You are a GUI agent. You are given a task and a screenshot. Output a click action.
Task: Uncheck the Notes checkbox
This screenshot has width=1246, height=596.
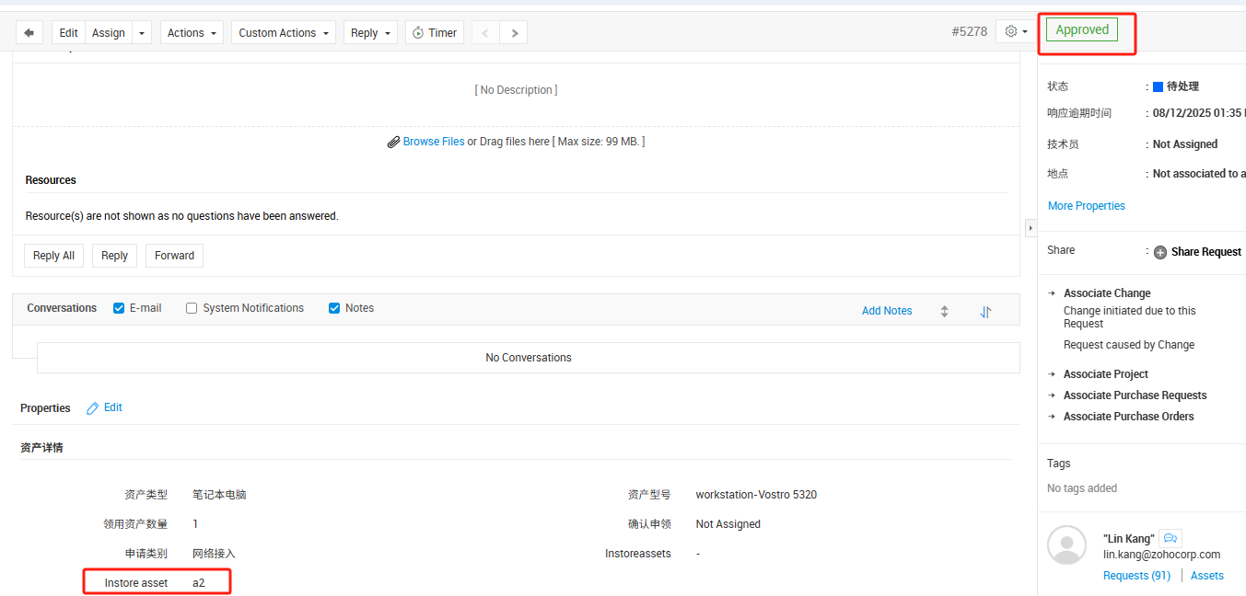click(334, 308)
